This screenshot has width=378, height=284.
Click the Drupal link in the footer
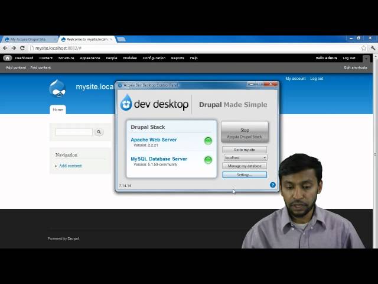73,238
